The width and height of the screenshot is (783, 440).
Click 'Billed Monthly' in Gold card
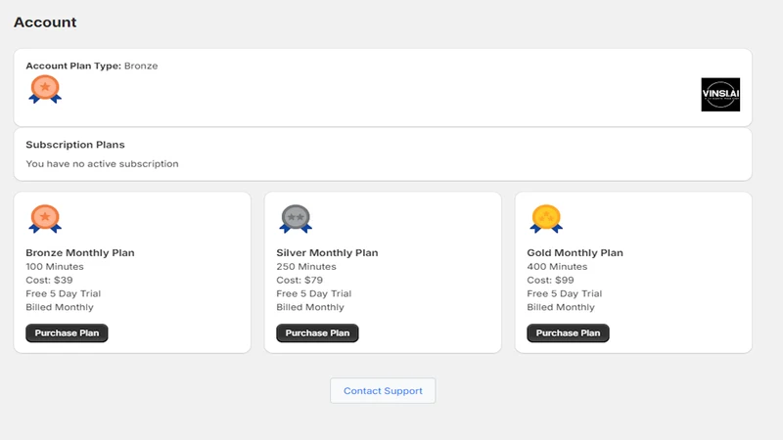click(x=561, y=307)
